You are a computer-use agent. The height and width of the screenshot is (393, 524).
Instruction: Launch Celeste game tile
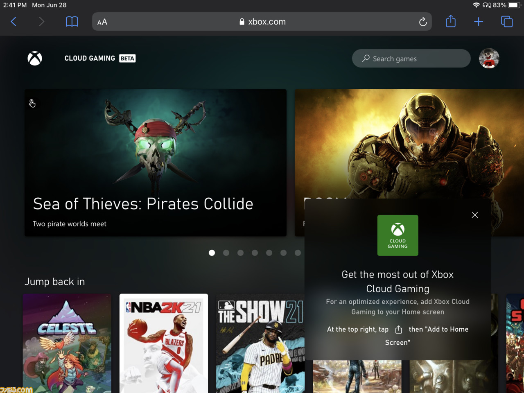tap(67, 343)
